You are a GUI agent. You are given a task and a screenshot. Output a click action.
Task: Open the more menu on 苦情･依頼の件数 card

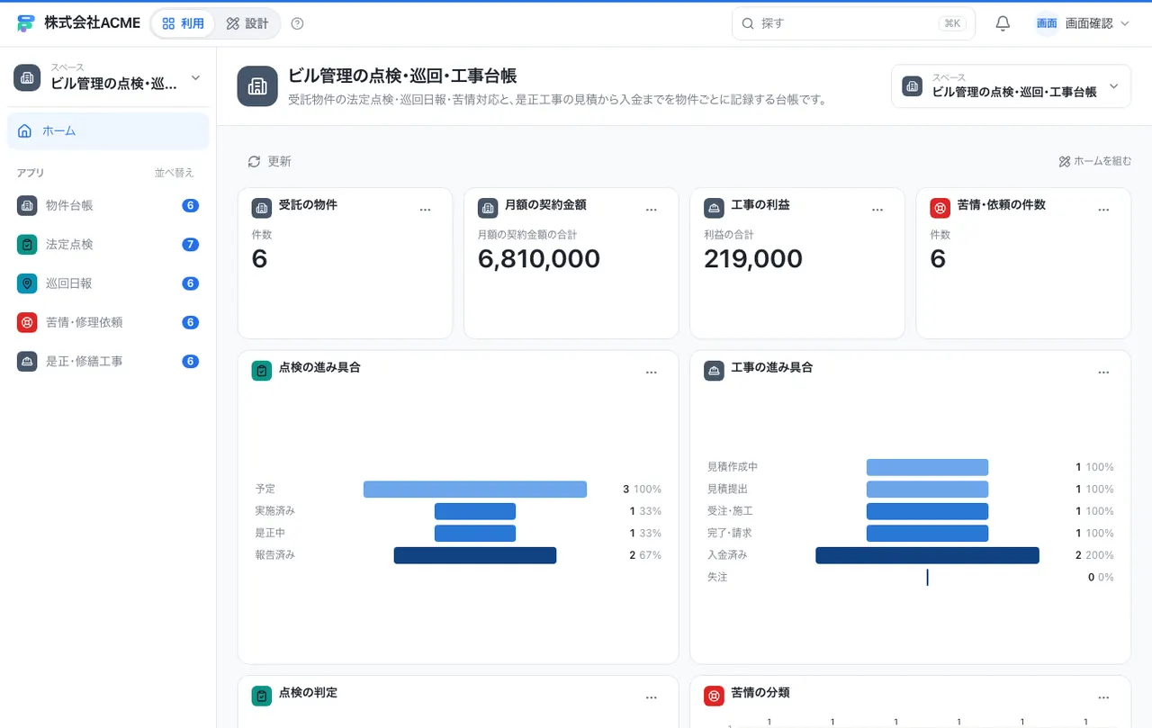point(1103,210)
